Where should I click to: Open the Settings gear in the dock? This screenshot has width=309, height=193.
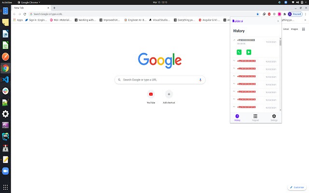point(5,114)
